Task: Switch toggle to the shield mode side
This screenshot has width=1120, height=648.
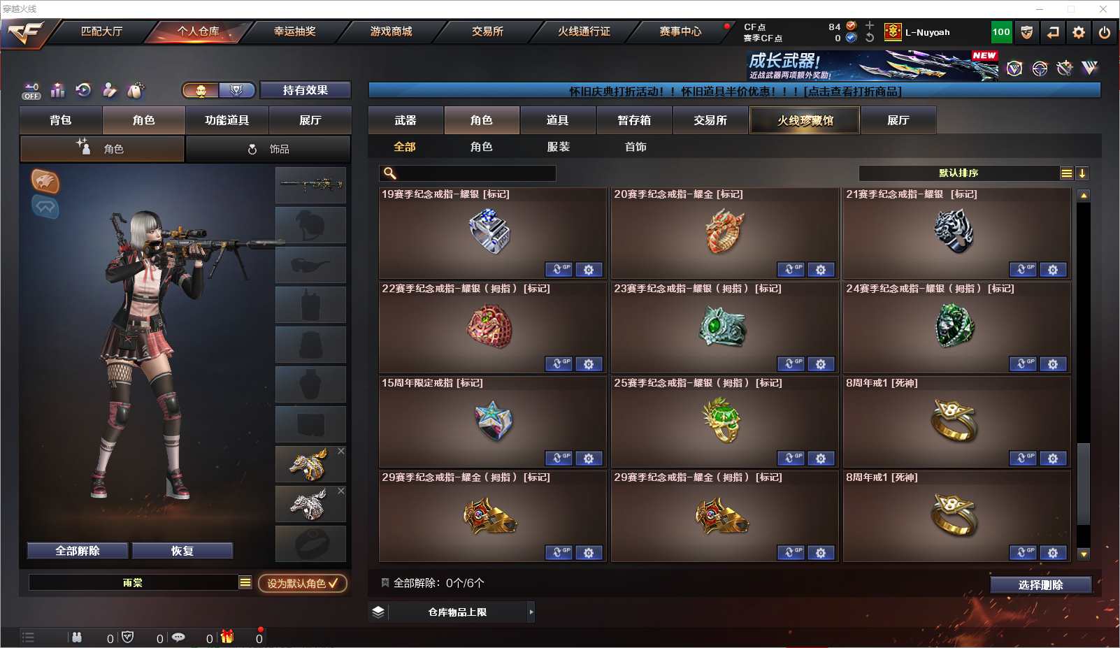Action: click(236, 90)
